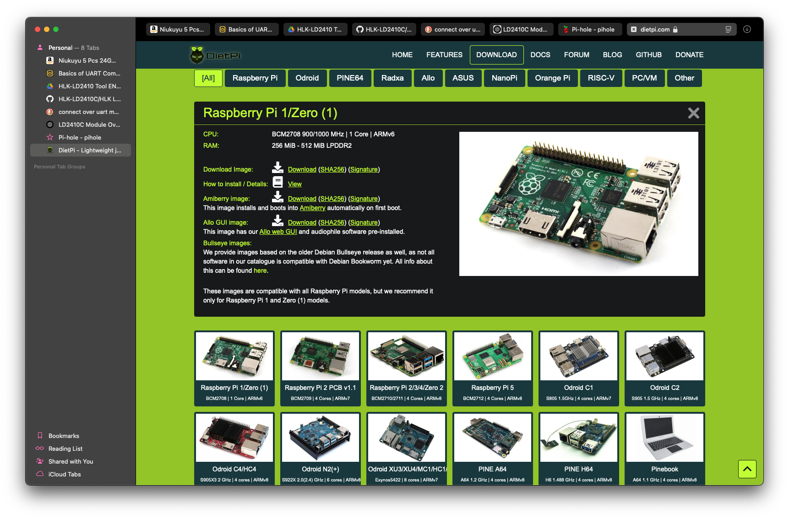Image resolution: width=789 pixels, height=519 pixels.
Task: Go to HOME in site navigation
Action: [x=402, y=55]
